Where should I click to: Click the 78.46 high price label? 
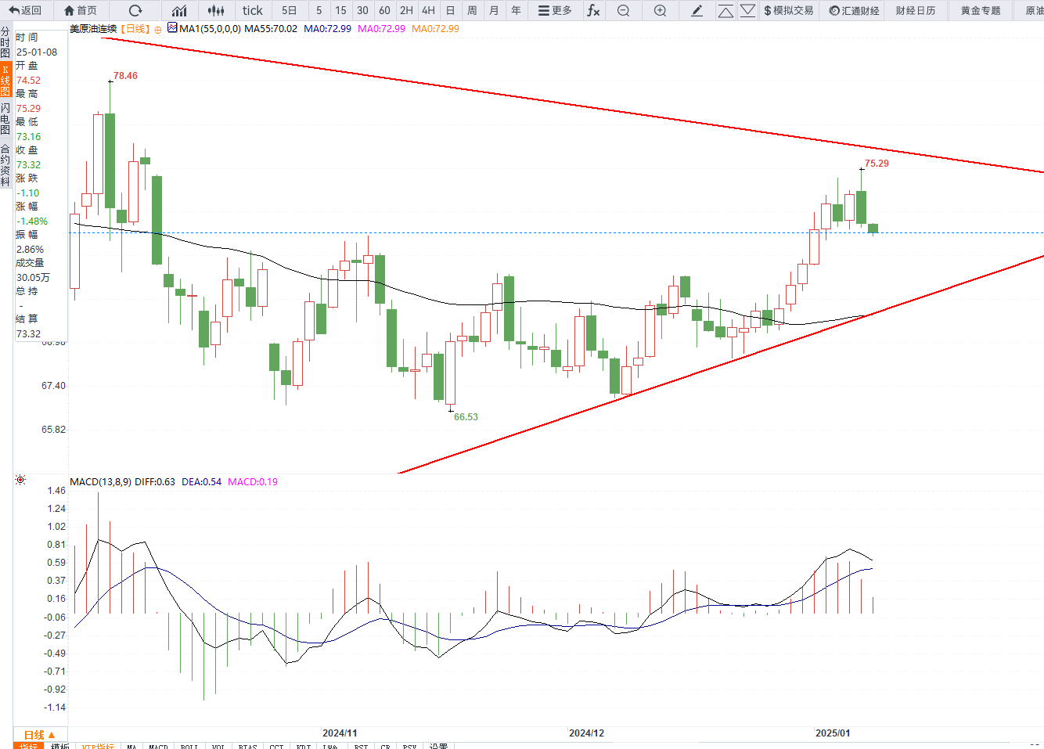(x=125, y=76)
